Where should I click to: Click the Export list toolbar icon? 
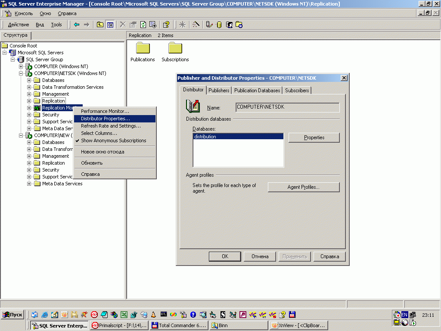153,25
